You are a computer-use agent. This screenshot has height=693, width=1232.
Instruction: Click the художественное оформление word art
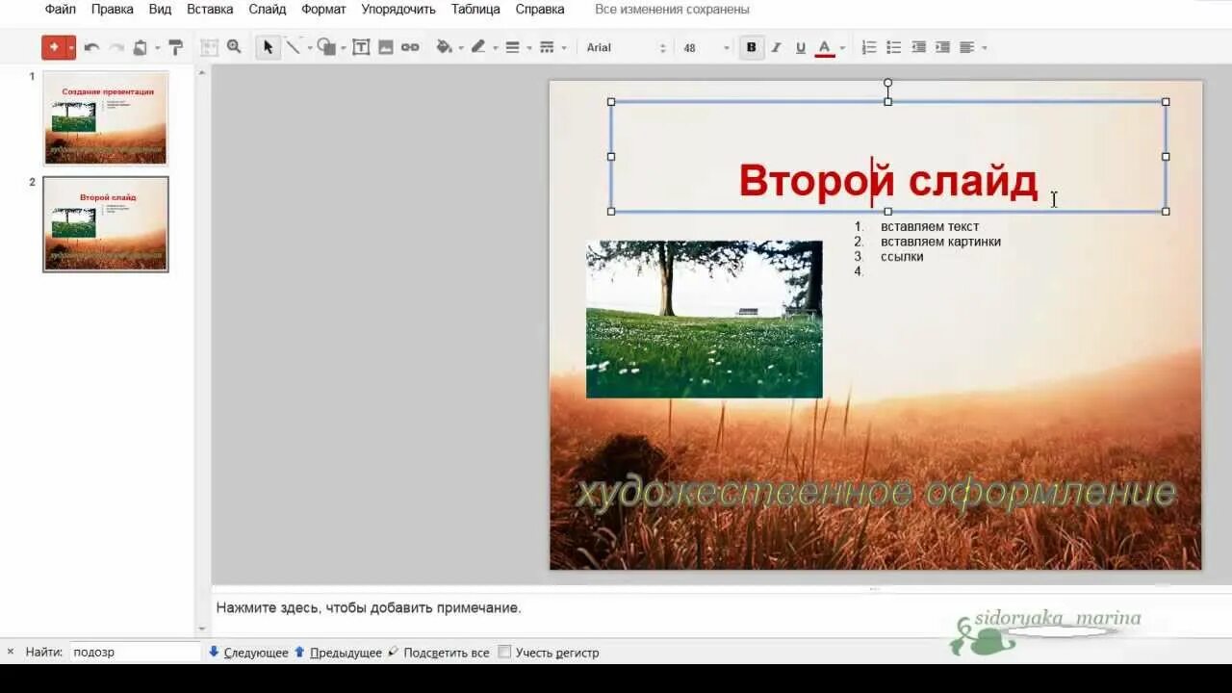click(x=876, y=493)
